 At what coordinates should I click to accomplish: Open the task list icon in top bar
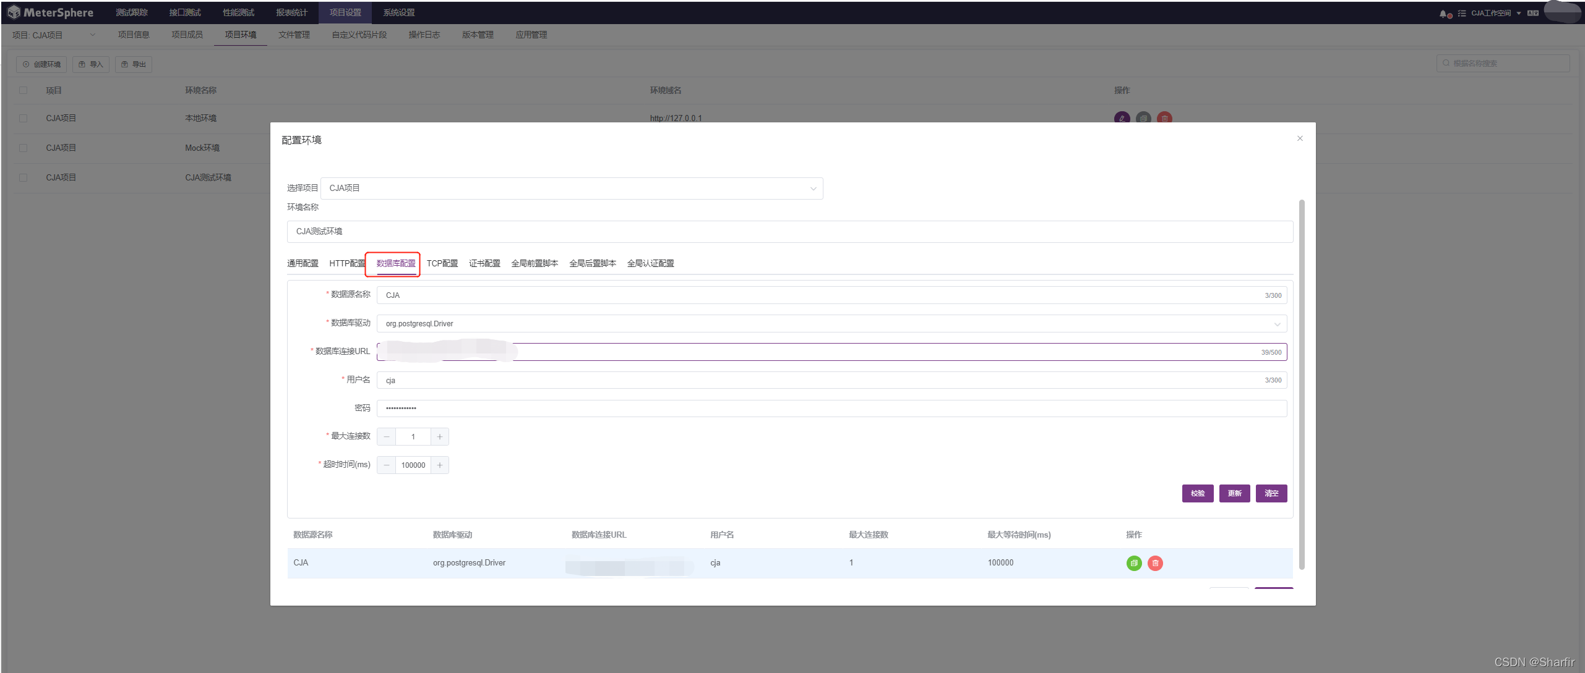1461,13
